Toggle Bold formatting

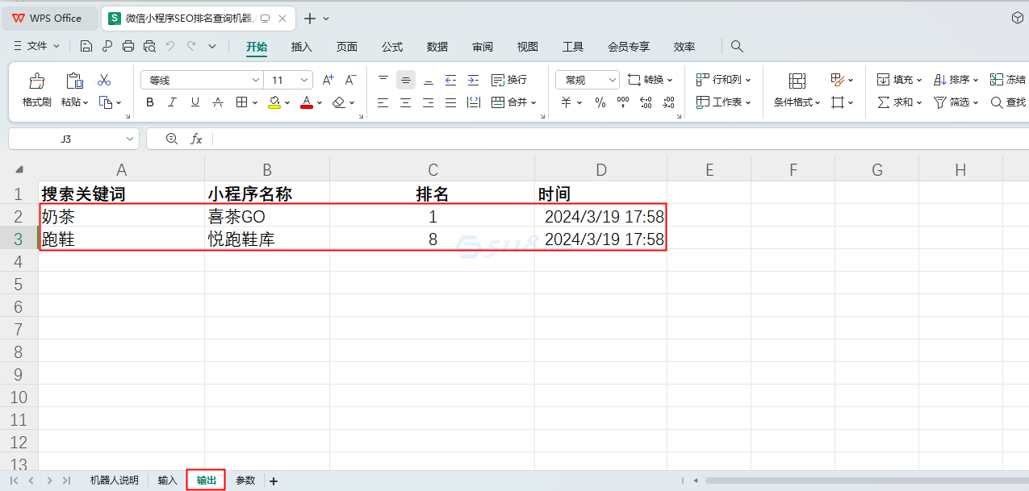149,102
